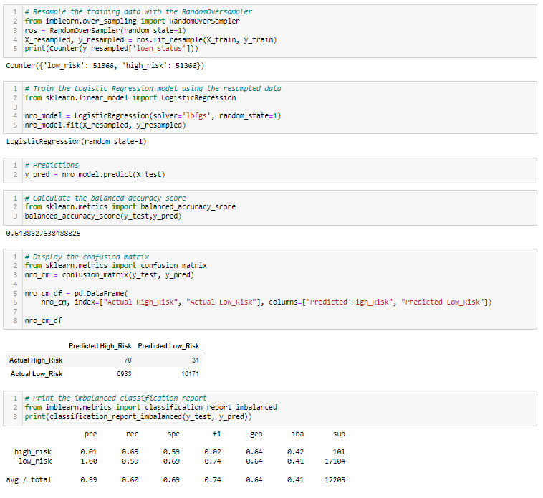Click the 'geo' column heading in report
The image size is (543, 498).
(256, 434)
